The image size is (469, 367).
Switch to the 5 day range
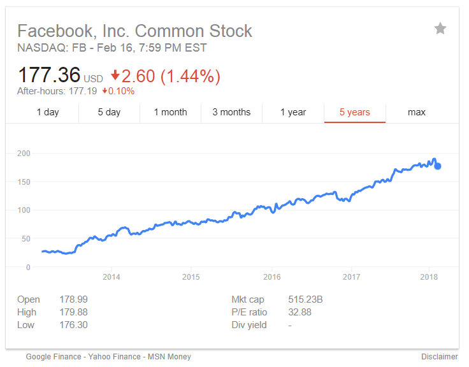tap(109, 112)
